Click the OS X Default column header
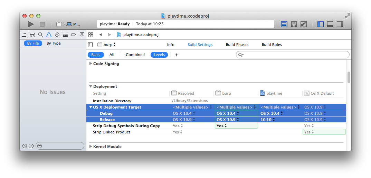This screenshot has height=178, width=371. (319, 93)
